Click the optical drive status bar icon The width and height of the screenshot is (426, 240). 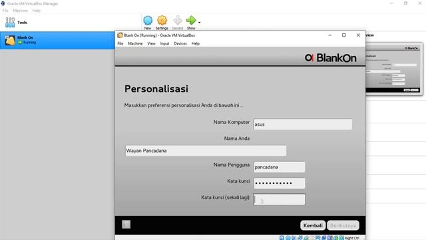[288, 238]
